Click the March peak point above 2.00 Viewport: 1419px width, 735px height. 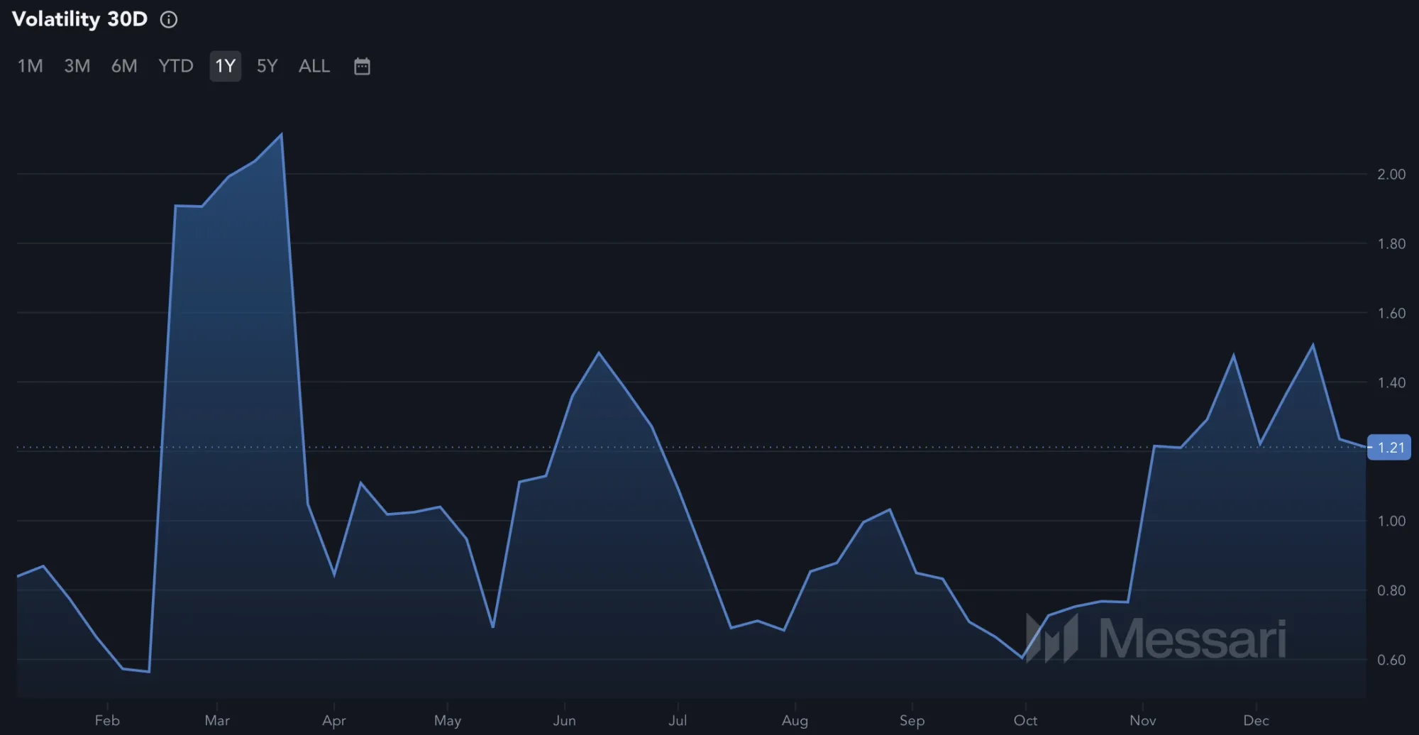[282, 134]
